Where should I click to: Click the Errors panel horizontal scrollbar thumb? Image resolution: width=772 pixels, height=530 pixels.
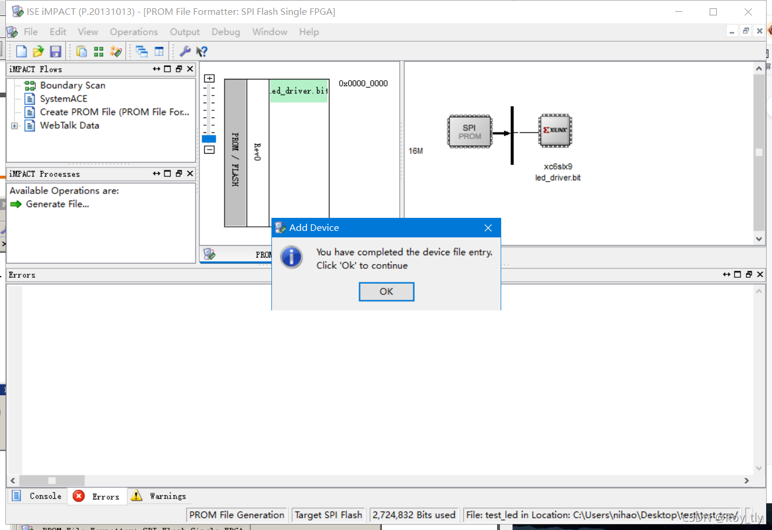(x=52, y=480)
